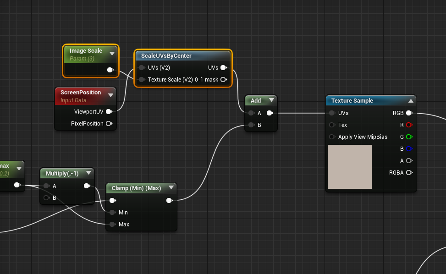Select the Clamp (Min) (Max) node title
446x274 pixels.
pos(136,188)
